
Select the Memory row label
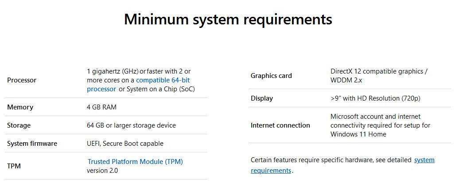pyautogui.click(x=20, y=107)
